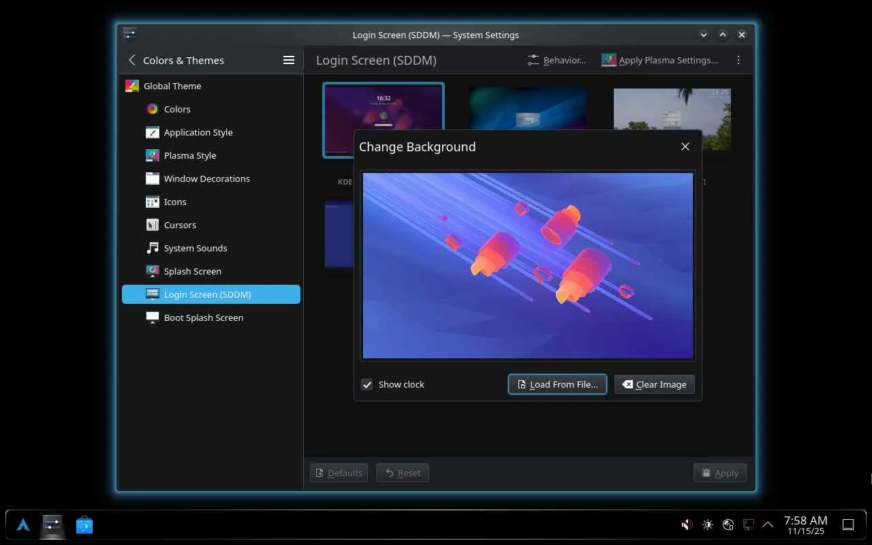Open the sidebar hamburger menu
872x545 pixels.
click(x=289, y=60)
